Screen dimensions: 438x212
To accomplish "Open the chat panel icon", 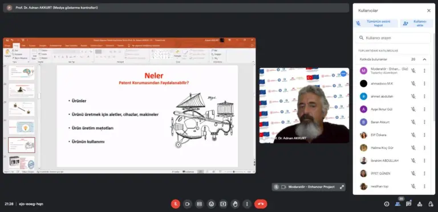I will tap(409, 204).
